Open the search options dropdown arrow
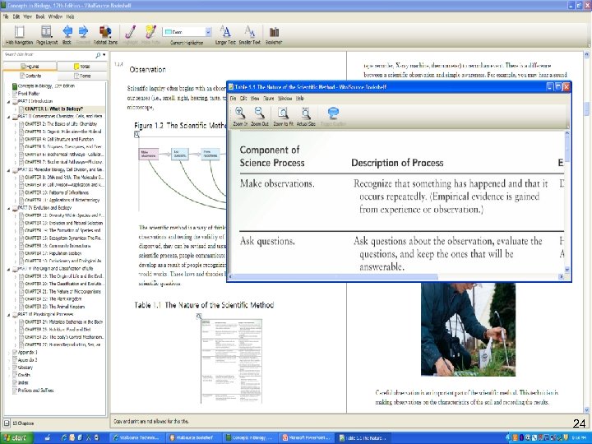 coord(103,54)
